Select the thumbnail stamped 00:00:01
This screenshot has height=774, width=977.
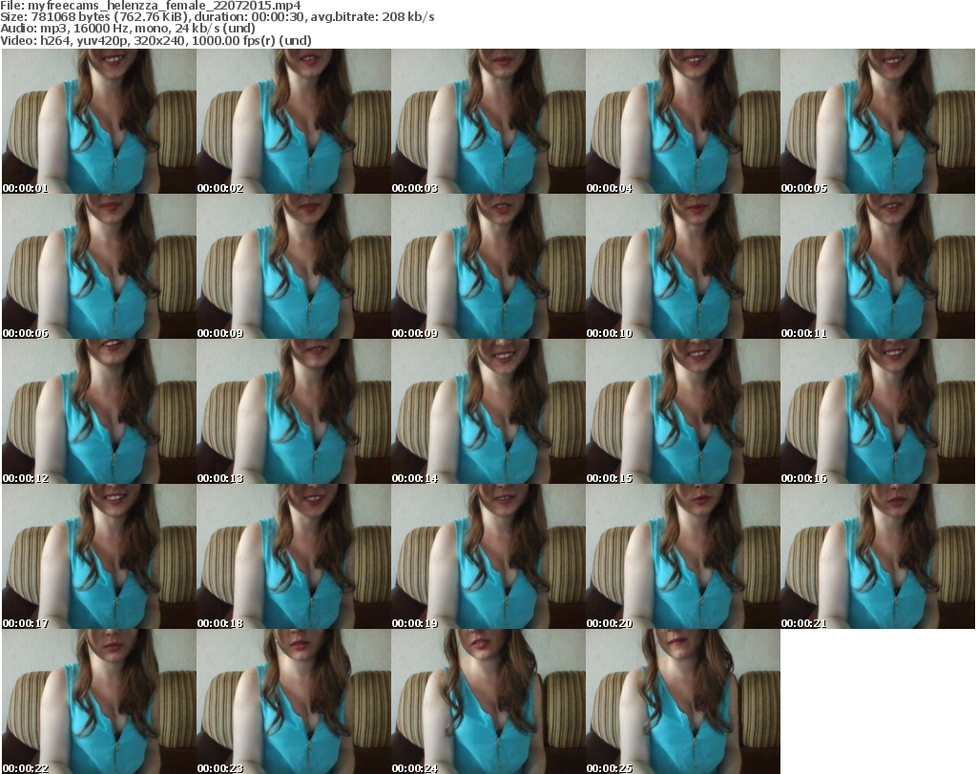tap(99, 121)
